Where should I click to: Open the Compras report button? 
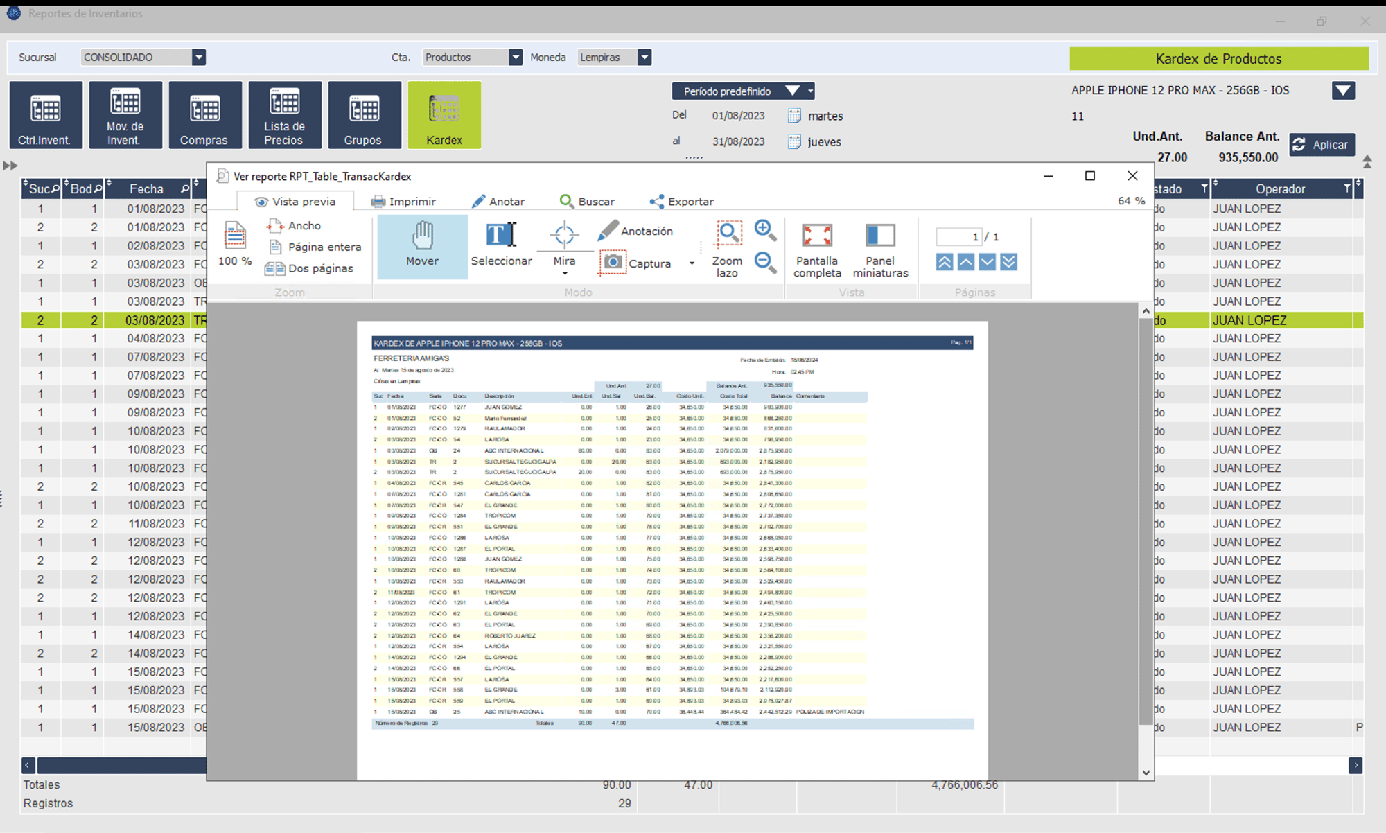pyautogui.click(x=205, y=115)
